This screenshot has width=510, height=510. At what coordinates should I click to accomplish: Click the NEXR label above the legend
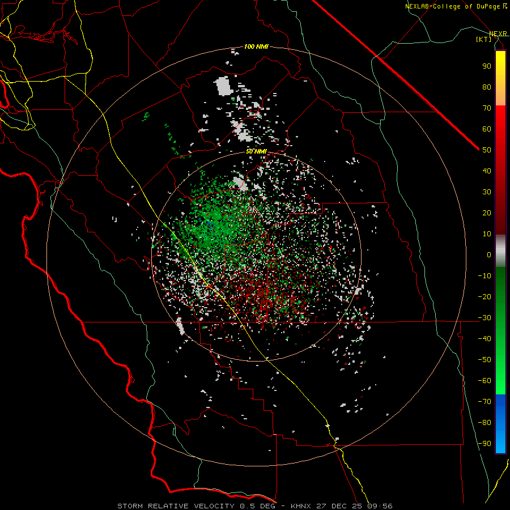(x=498, y=33)
